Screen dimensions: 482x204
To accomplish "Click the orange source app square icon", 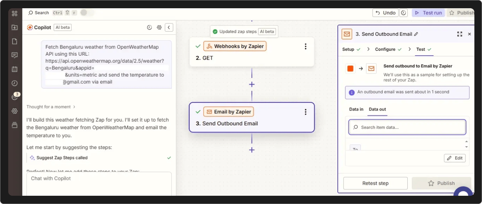I will pyautogui.click(x=350, y=68).
